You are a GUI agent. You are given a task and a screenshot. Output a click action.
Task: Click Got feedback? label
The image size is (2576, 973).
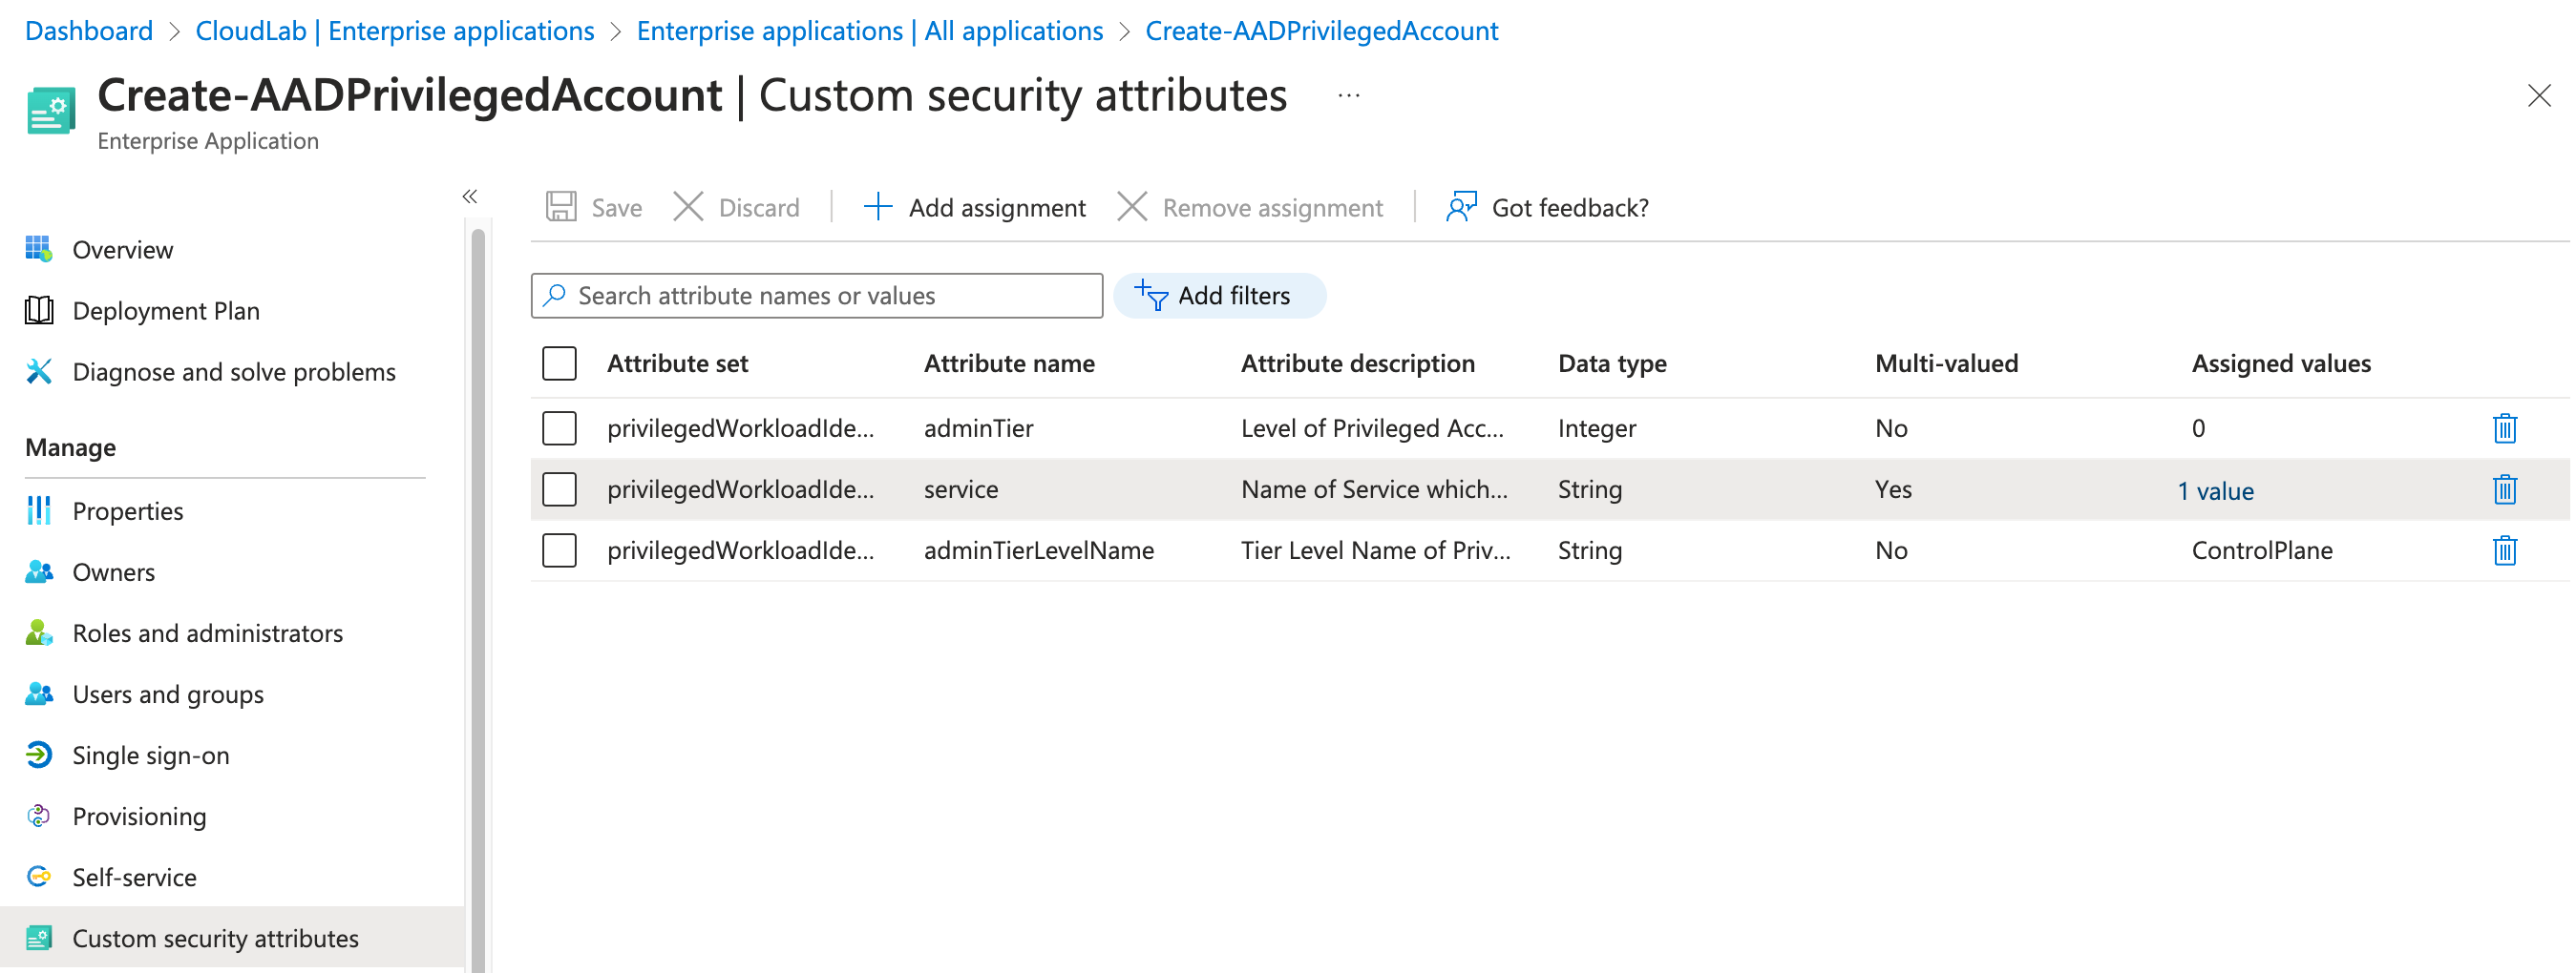pyautogui.click(x=1570, y=207)
